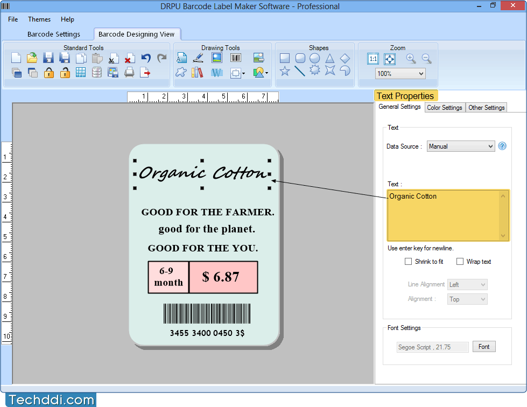The image size is (527, 407).
Task: Click the 1:1 actual size zoom icon
Action: coord(373,59)
